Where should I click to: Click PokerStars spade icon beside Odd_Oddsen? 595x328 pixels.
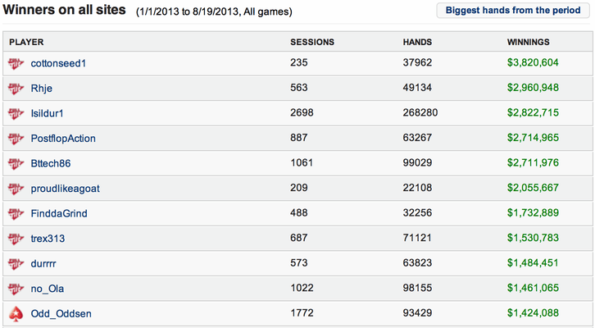click(16, 314)
